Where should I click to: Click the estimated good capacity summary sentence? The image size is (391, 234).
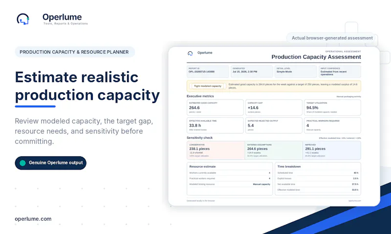pyautogui.click(x=293, y=86)
